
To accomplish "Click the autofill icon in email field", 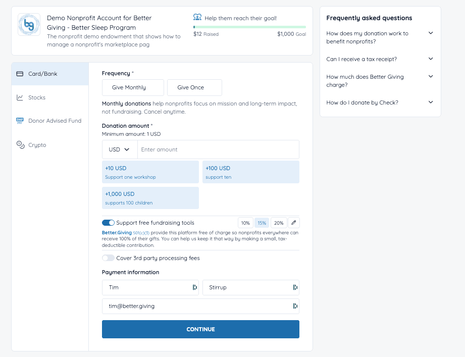I will pyautogui.click(x=295, y=306).
